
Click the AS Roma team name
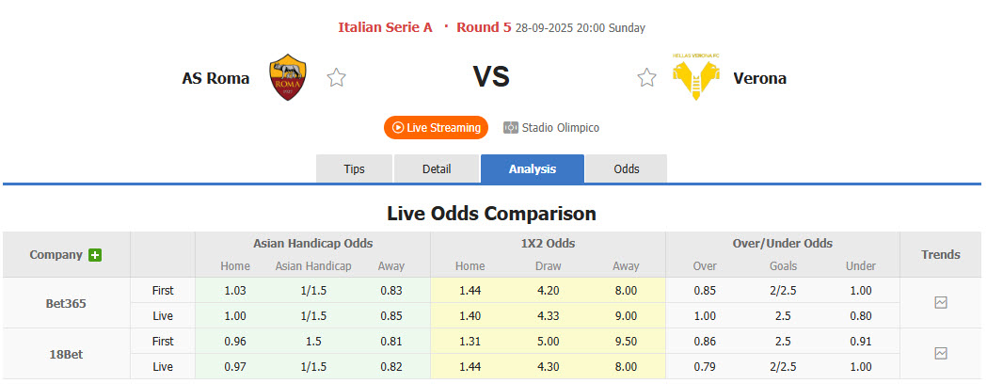coord(215,78)
